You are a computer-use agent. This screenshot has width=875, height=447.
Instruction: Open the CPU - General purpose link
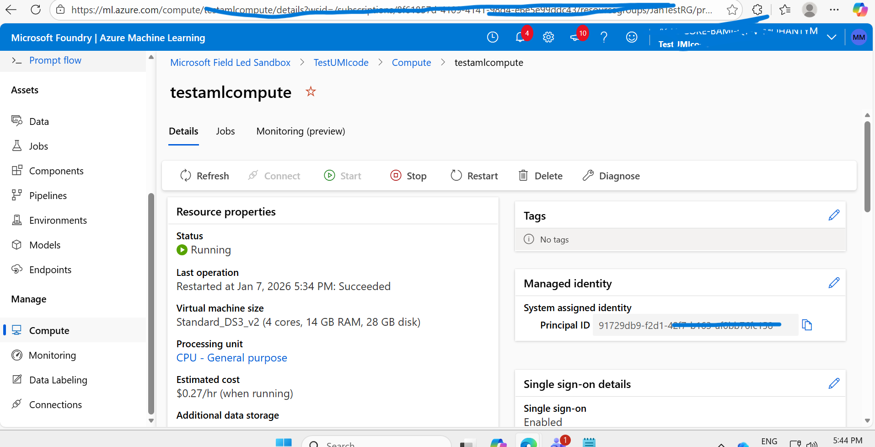232,358
